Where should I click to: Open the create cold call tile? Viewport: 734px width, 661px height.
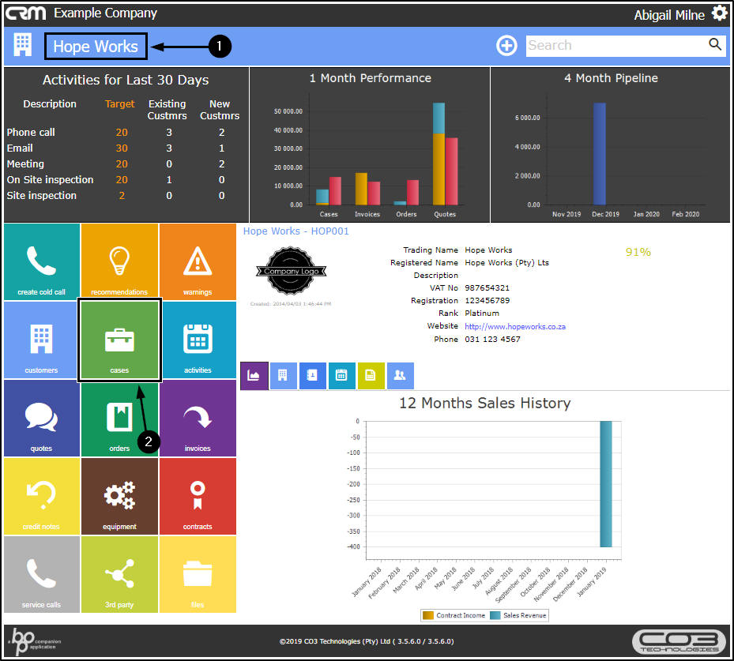coord(42,261)
